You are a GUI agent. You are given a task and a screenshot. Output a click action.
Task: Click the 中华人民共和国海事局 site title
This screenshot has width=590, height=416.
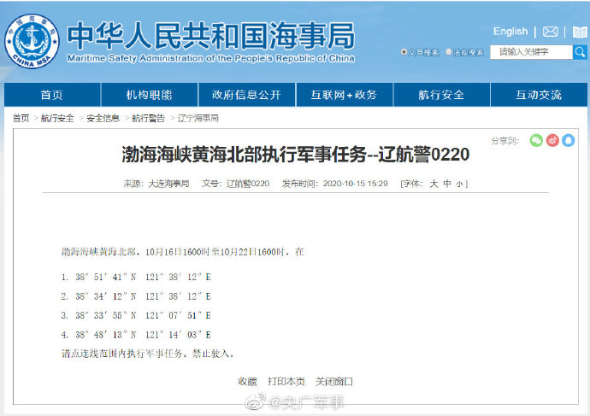[x=211, y=36]
